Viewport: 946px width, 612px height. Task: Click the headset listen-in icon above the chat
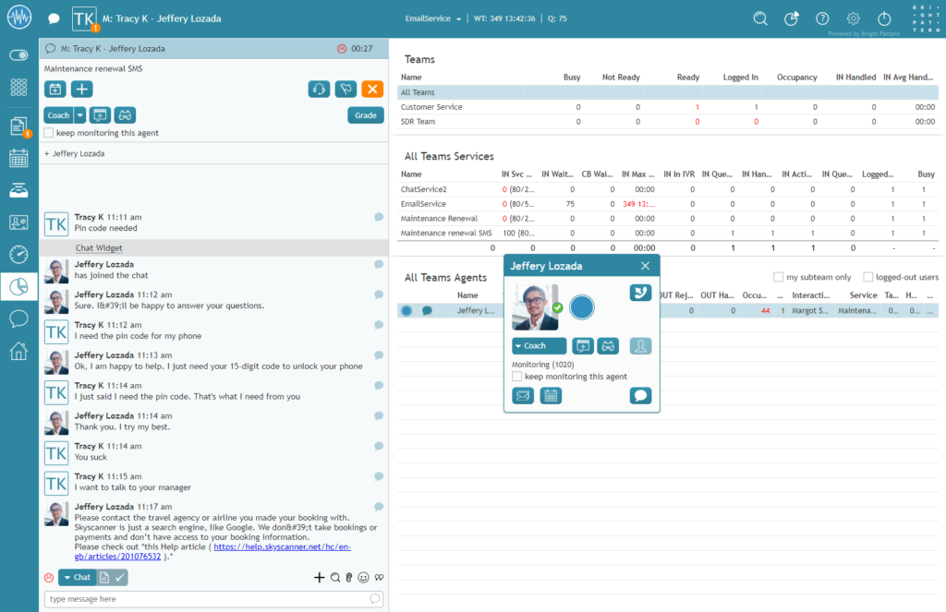(319, 89)
